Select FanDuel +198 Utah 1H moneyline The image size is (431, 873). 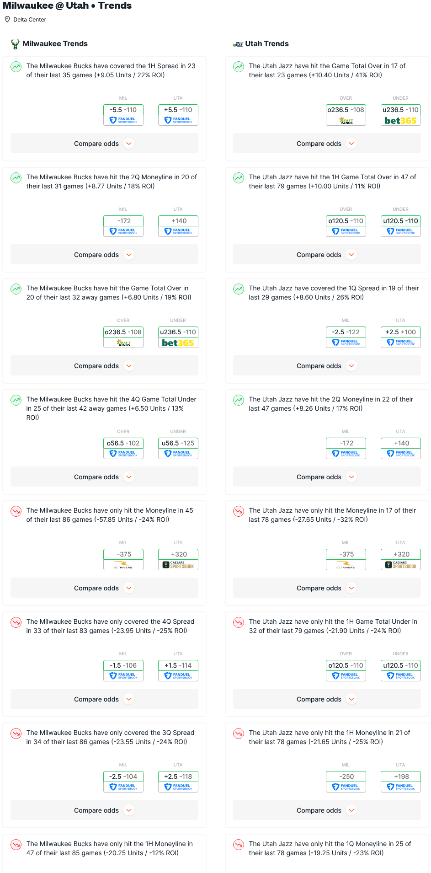click(x=401, y=782)
